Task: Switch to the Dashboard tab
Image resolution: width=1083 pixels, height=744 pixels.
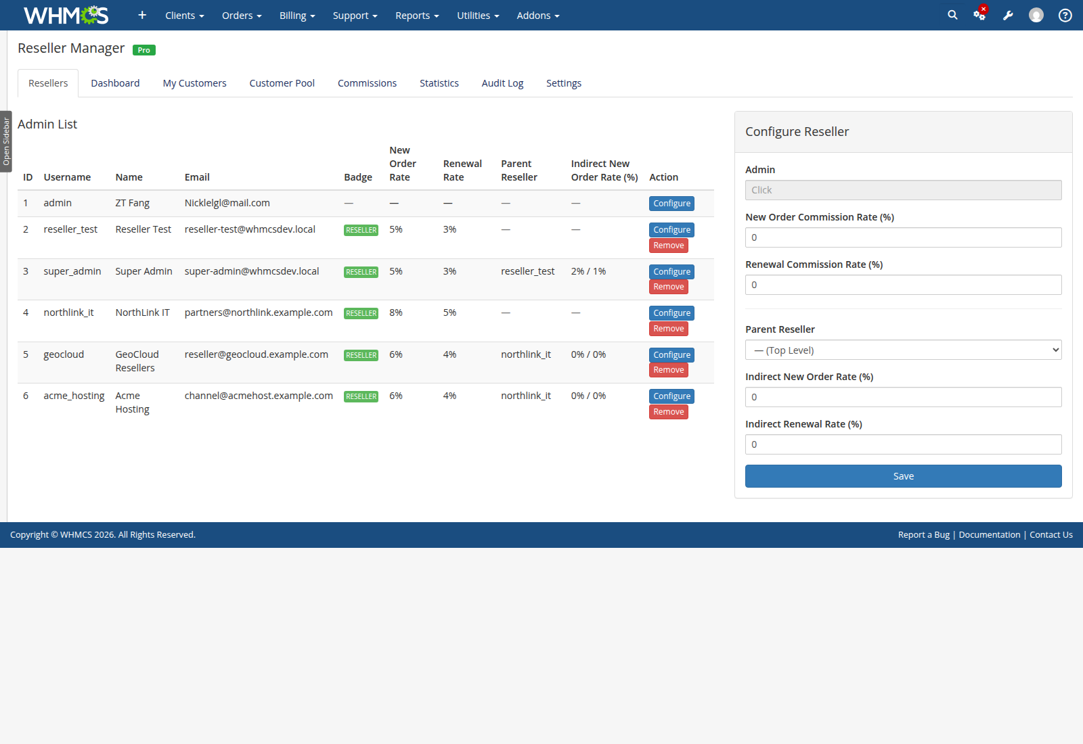Action: [x=115, y=83]
